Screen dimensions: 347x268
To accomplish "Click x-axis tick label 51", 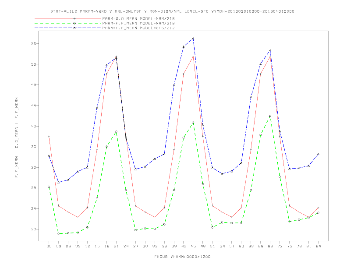I will [212, 246].
